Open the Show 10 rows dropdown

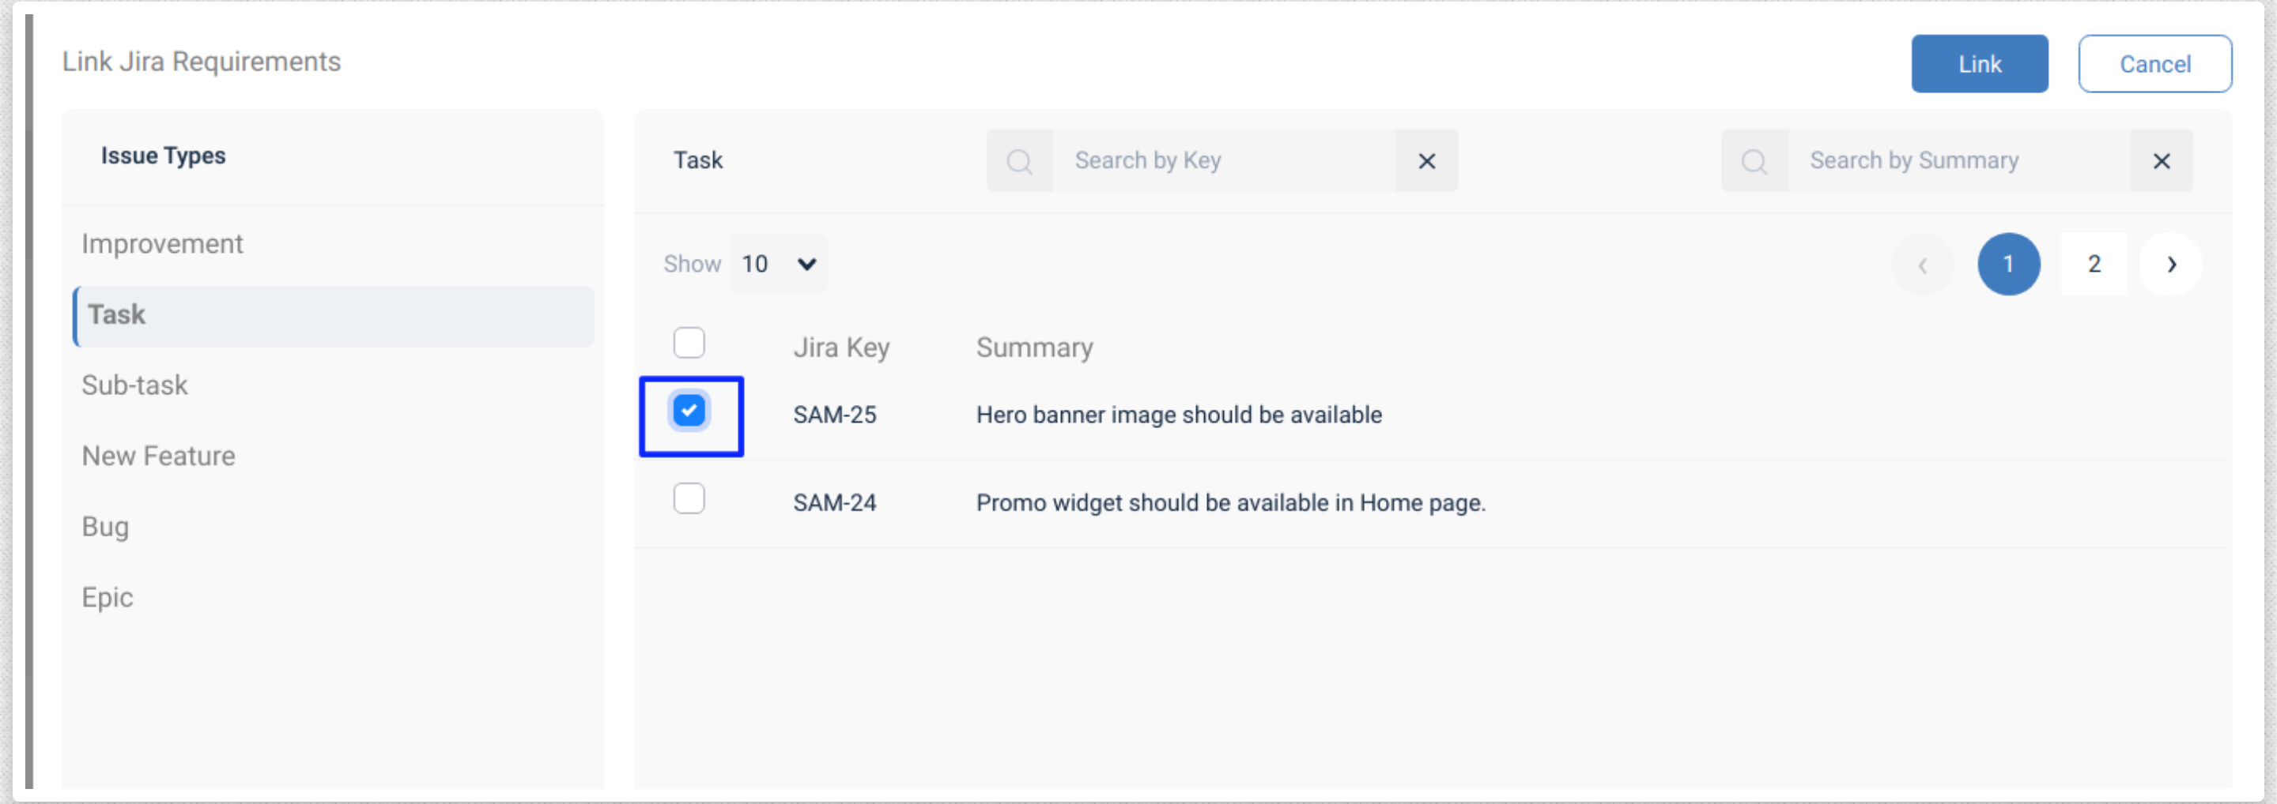[x=779, y=264]
